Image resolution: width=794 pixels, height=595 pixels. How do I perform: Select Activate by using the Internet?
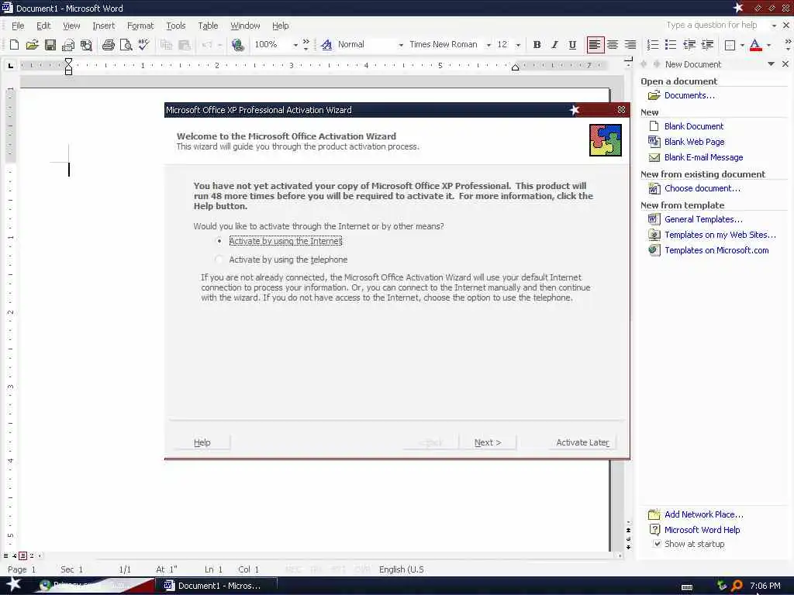(x=219, y=242)
